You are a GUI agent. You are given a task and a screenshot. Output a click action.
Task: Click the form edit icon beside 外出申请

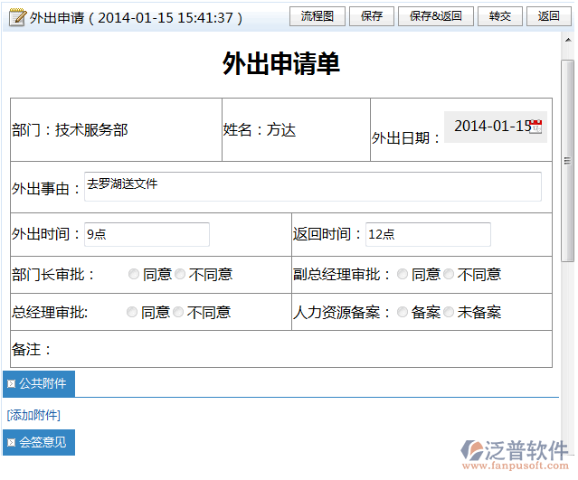[16, 17]
